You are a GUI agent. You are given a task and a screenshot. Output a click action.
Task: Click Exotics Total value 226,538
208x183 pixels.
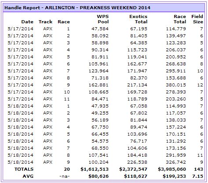point(137,162)
